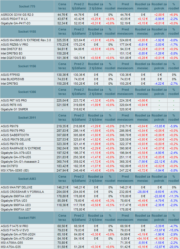Select the 368,30 € price a month ago
The image size is (180, 249).
click(x=125, y=162)
